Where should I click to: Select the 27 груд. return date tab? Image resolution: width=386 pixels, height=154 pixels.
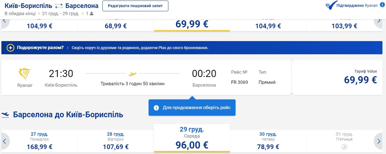(39, 141)
